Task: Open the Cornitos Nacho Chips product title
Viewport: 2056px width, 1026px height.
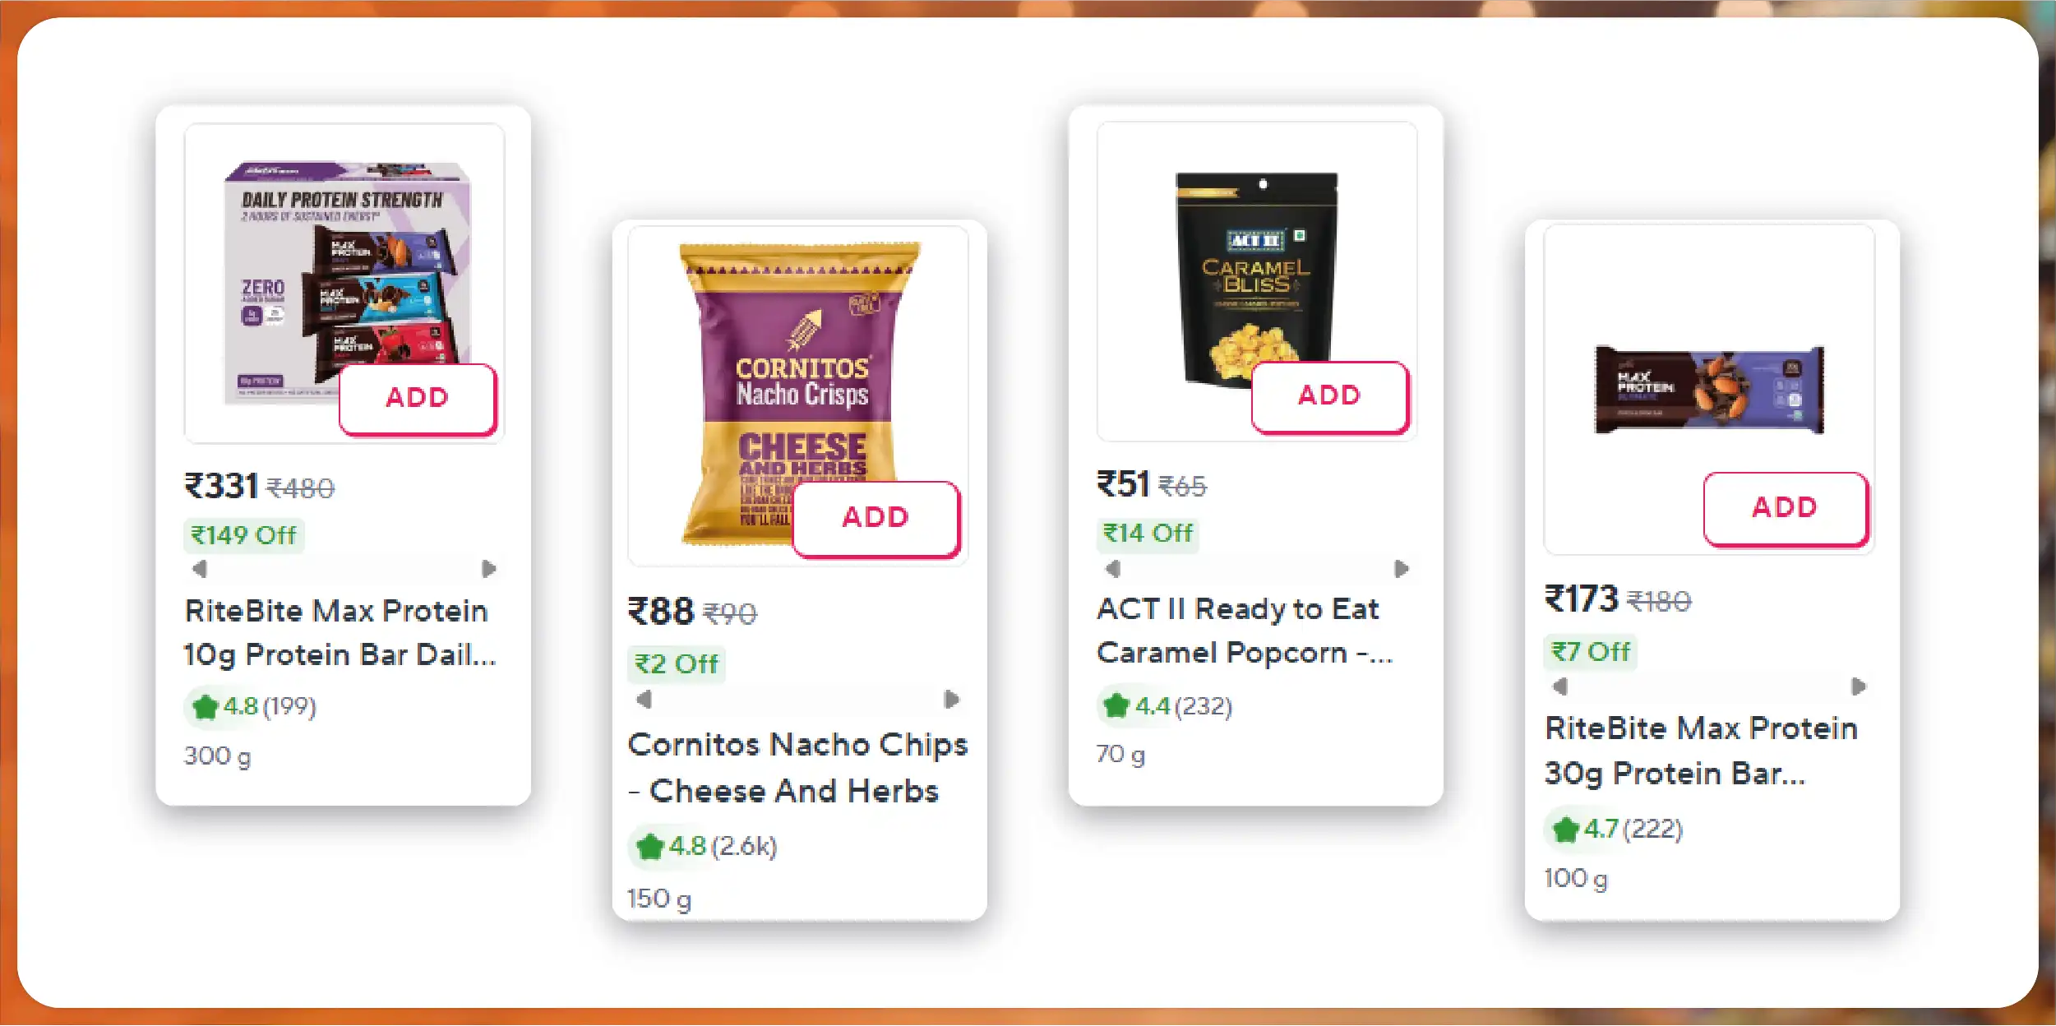Action: [x=797, y=766]
